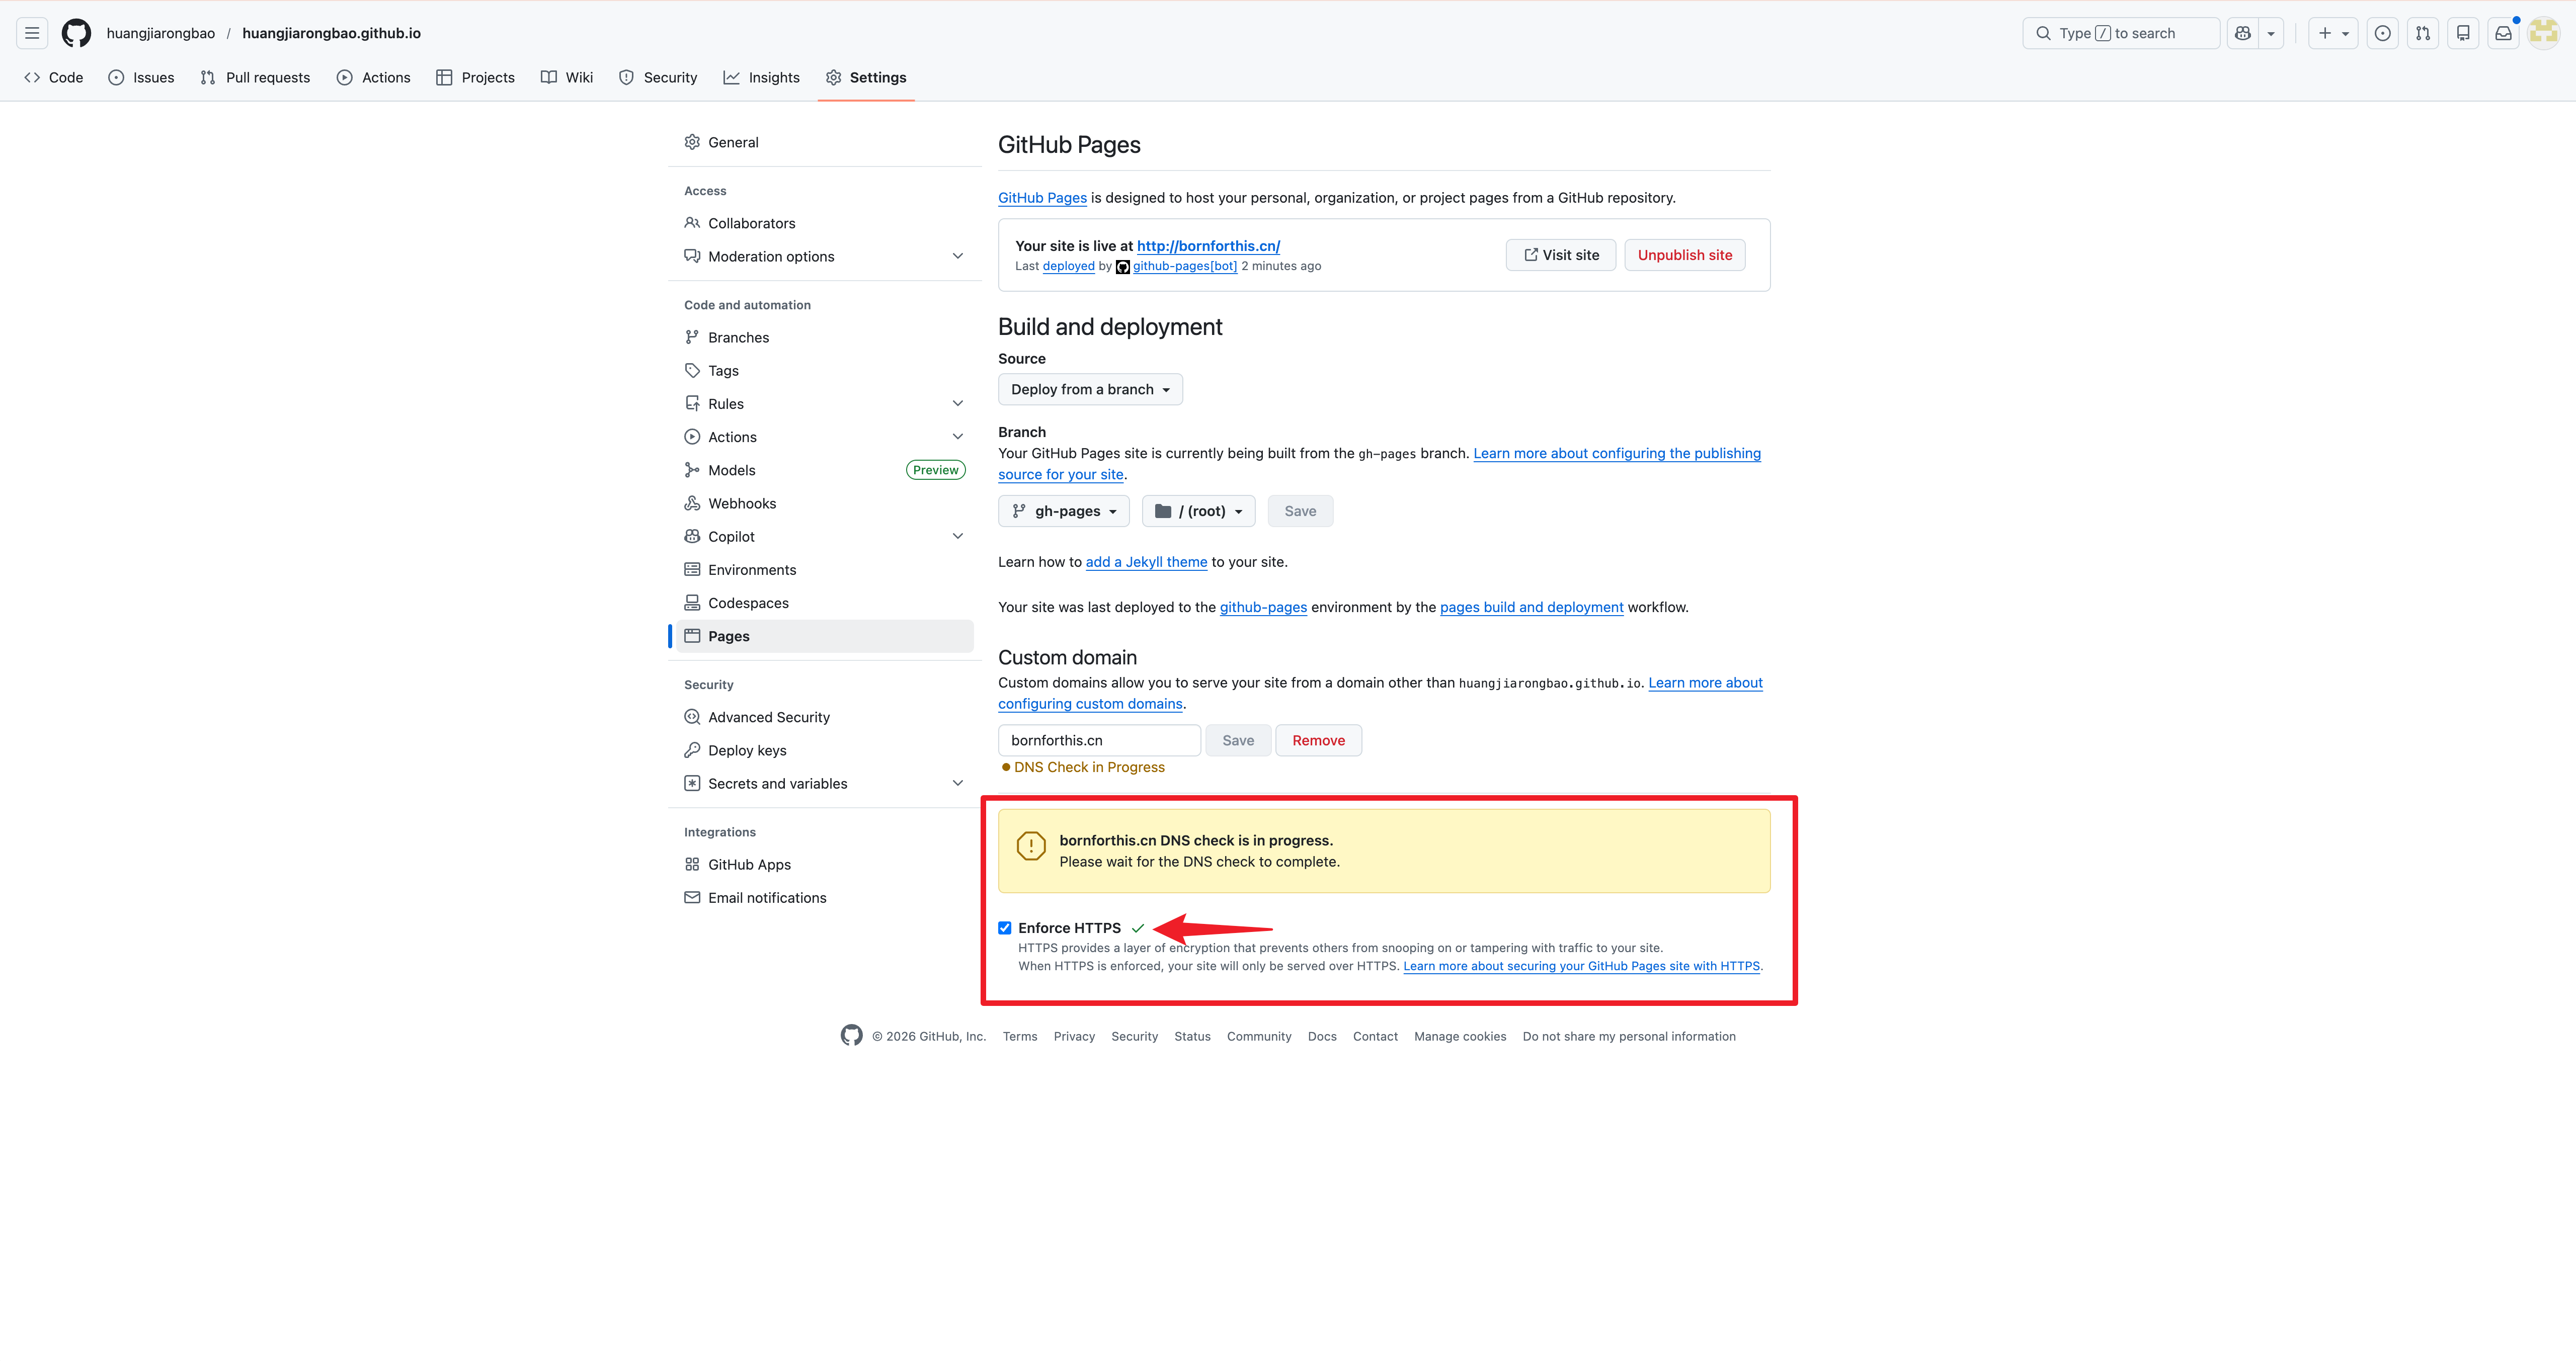
Task: Open the github-pages environment link
Action: 1263,607
